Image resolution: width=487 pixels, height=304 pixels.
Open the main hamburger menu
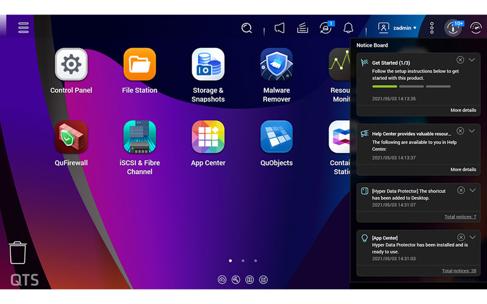(23, 27)
